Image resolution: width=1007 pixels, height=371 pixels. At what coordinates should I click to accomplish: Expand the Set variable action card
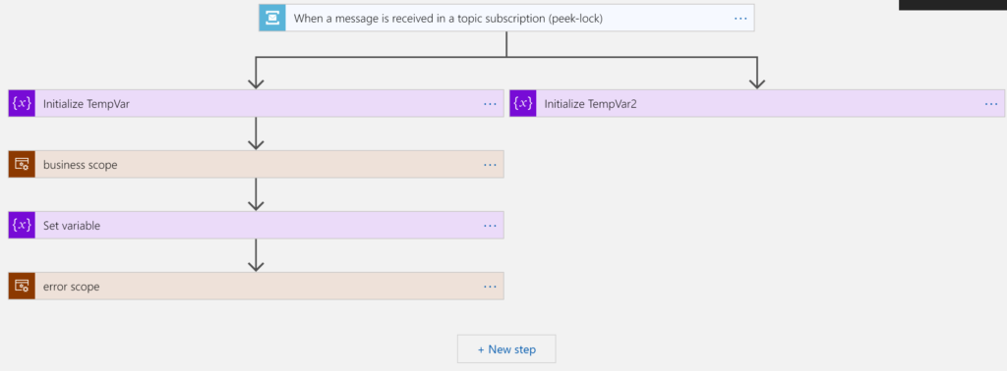click(x=257, y=226)
